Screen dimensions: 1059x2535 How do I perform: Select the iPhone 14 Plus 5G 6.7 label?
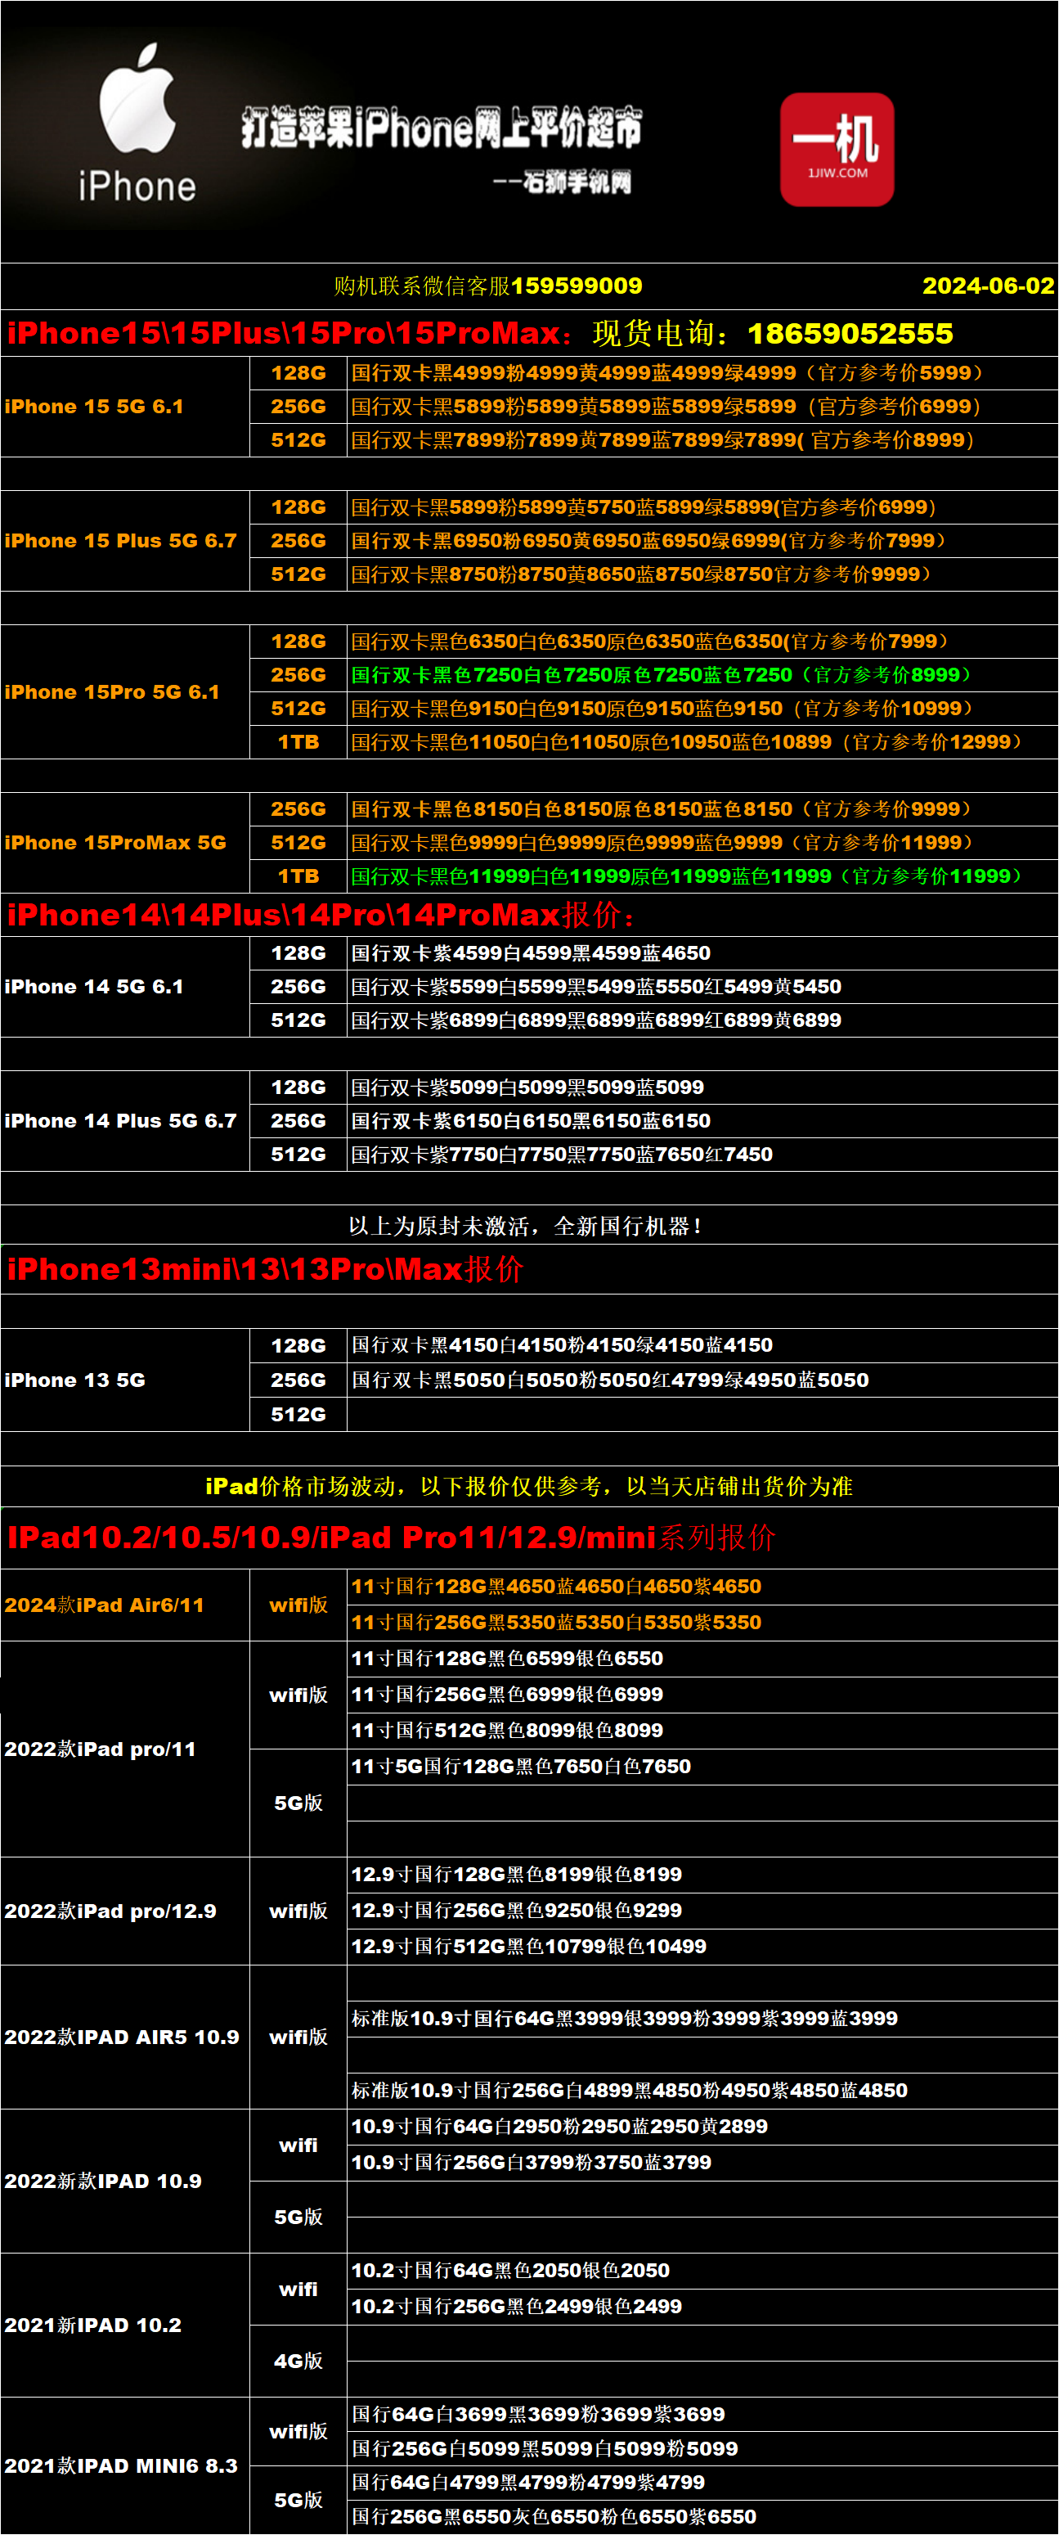pos(120,1121)
